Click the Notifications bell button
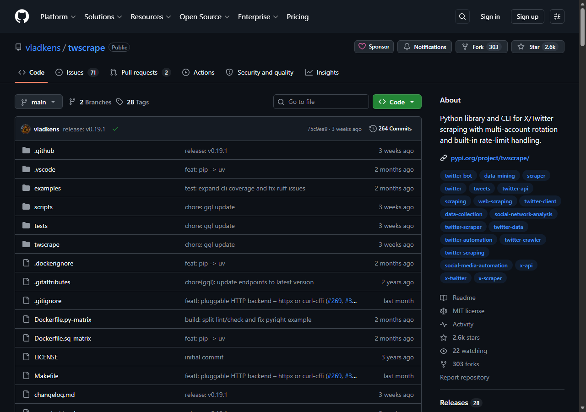The height and width of the screenshot is (412, 586). point(425,47)
